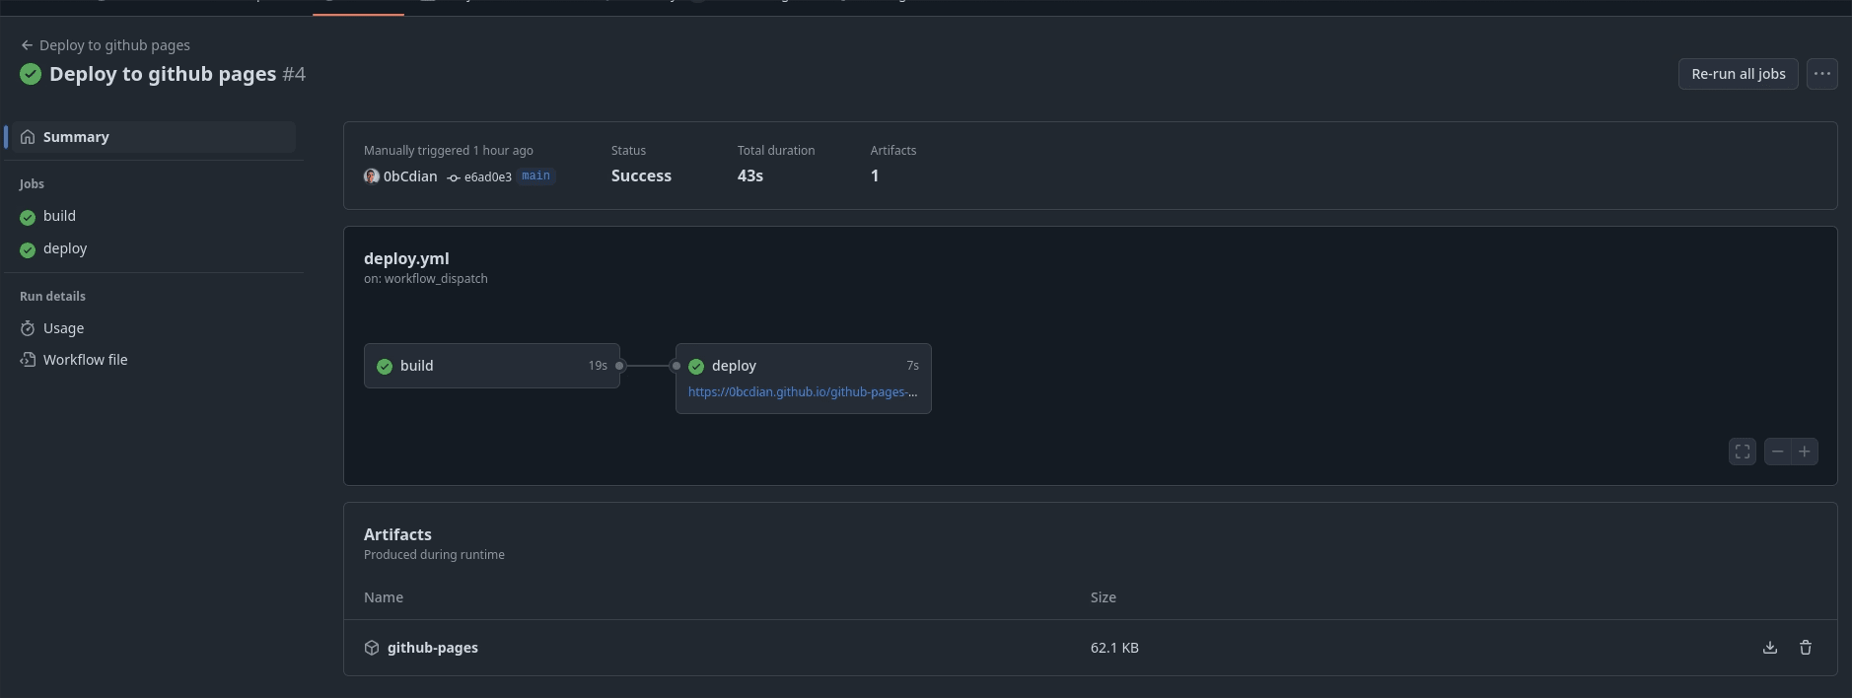Image resolution: width=1852 pixels, height=698 pixels.
Task: Click the Re-run all jobs button
Action: [x=1739, y=74]
